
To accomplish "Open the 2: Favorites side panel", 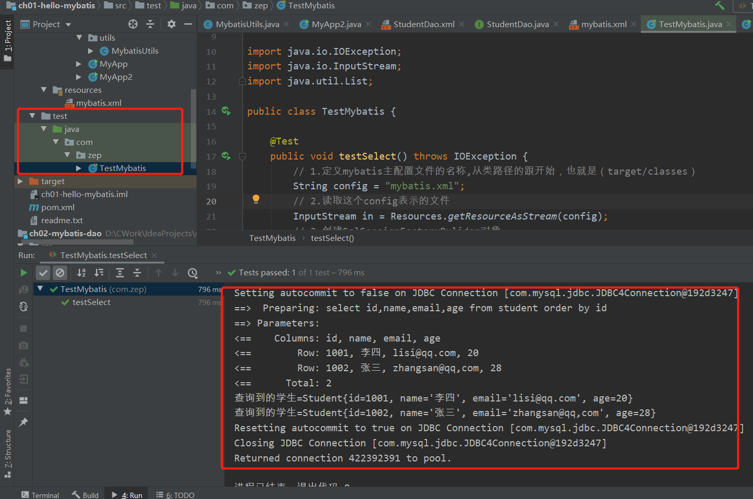I will point(7,392).
